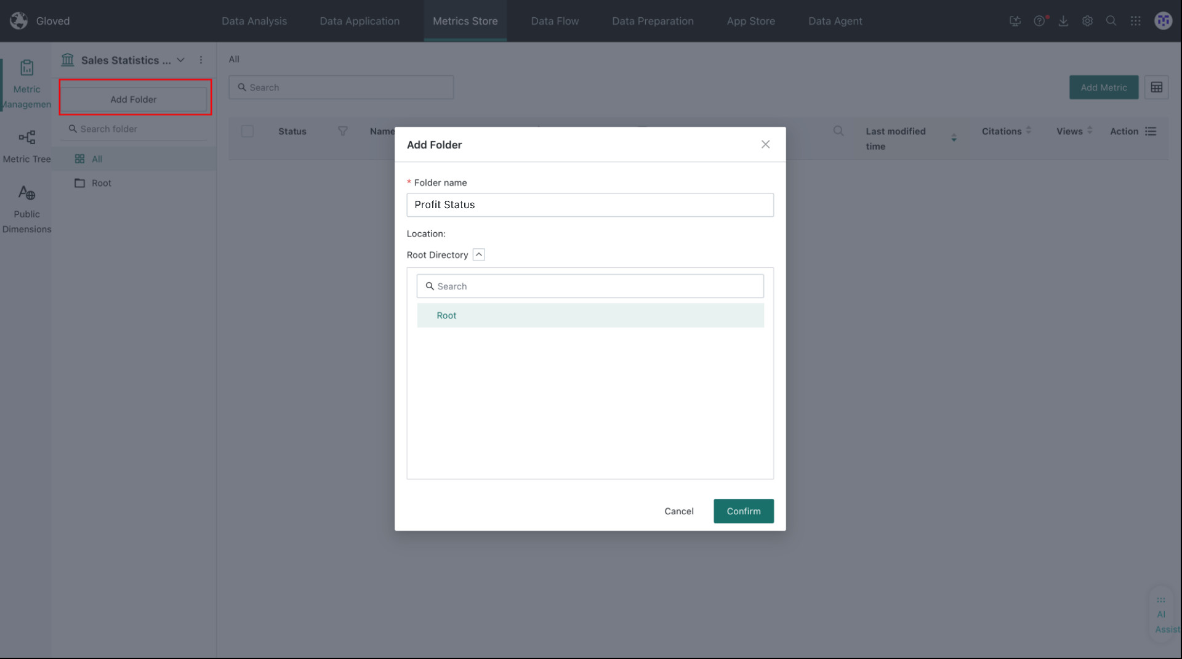Open the Metric Tree sidebar icon

(x=26, y=137)
